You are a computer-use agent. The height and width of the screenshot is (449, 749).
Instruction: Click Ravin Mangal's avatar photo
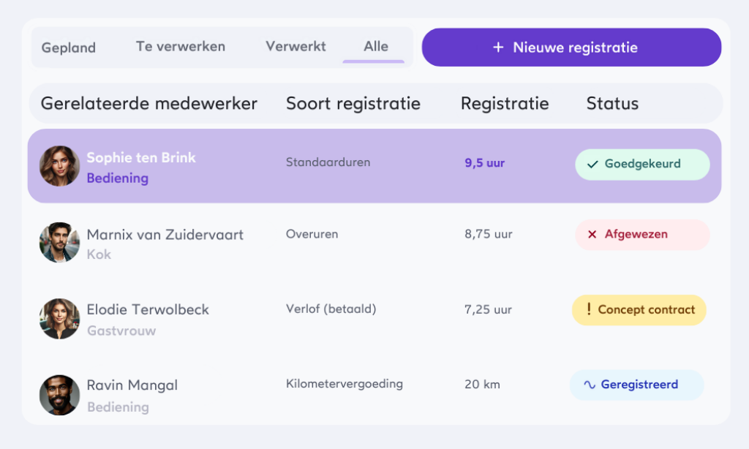click(x=59, y=395)
